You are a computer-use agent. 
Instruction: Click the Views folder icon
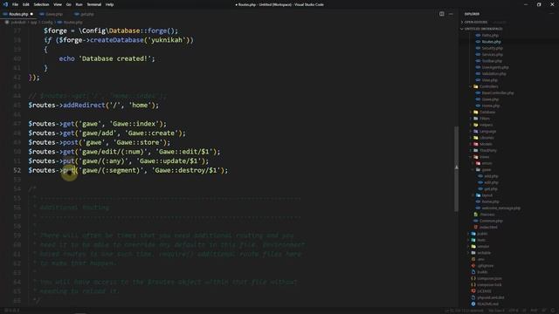tap(475, 157)
